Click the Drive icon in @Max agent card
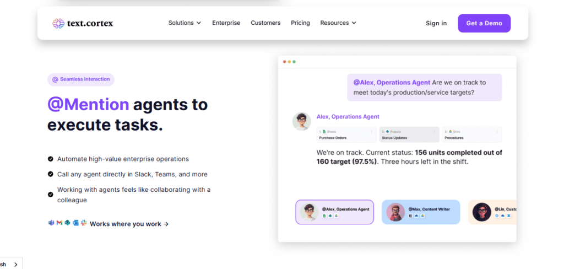 (x=422, y=216)
